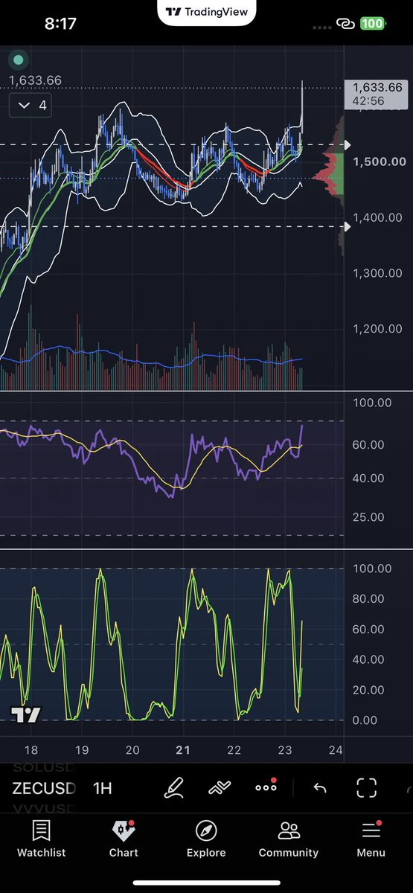Expand the collapsed indicators legend showing 4

point(31,106)
